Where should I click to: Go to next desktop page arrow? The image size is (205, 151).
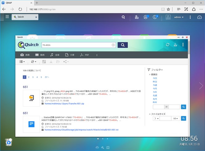pos(201,86)
